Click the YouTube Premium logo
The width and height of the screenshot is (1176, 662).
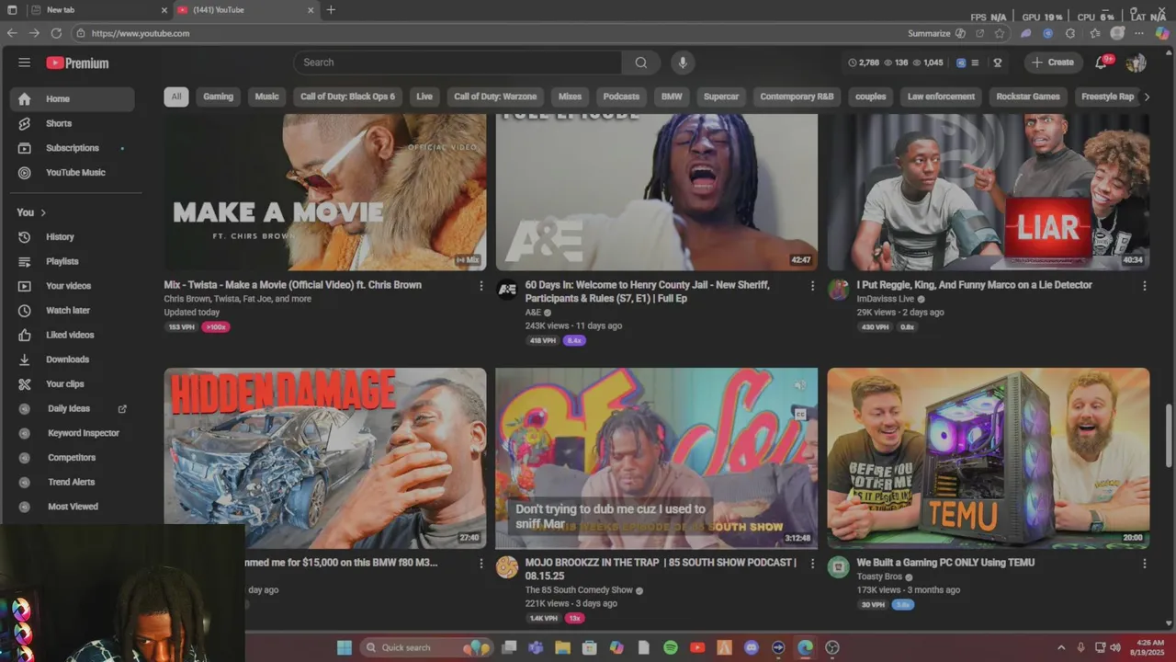click(x=77, y=63)
